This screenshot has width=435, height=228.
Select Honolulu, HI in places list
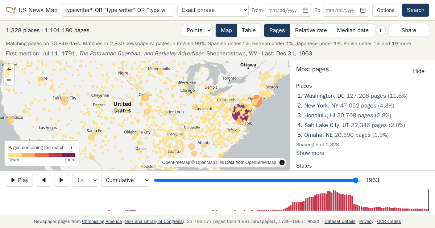pyautogui.click(x=320, y=115)
